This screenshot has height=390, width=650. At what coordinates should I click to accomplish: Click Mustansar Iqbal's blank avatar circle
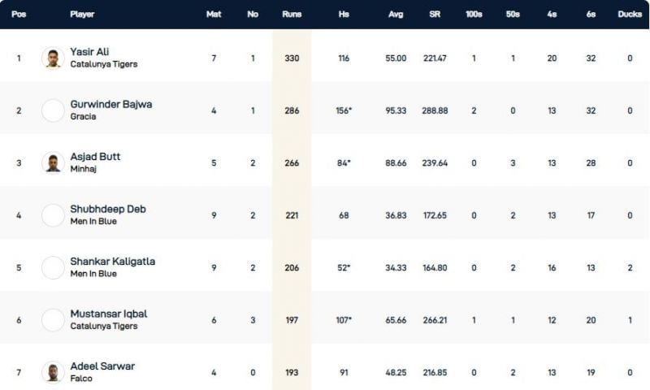(x=53, y=320)
